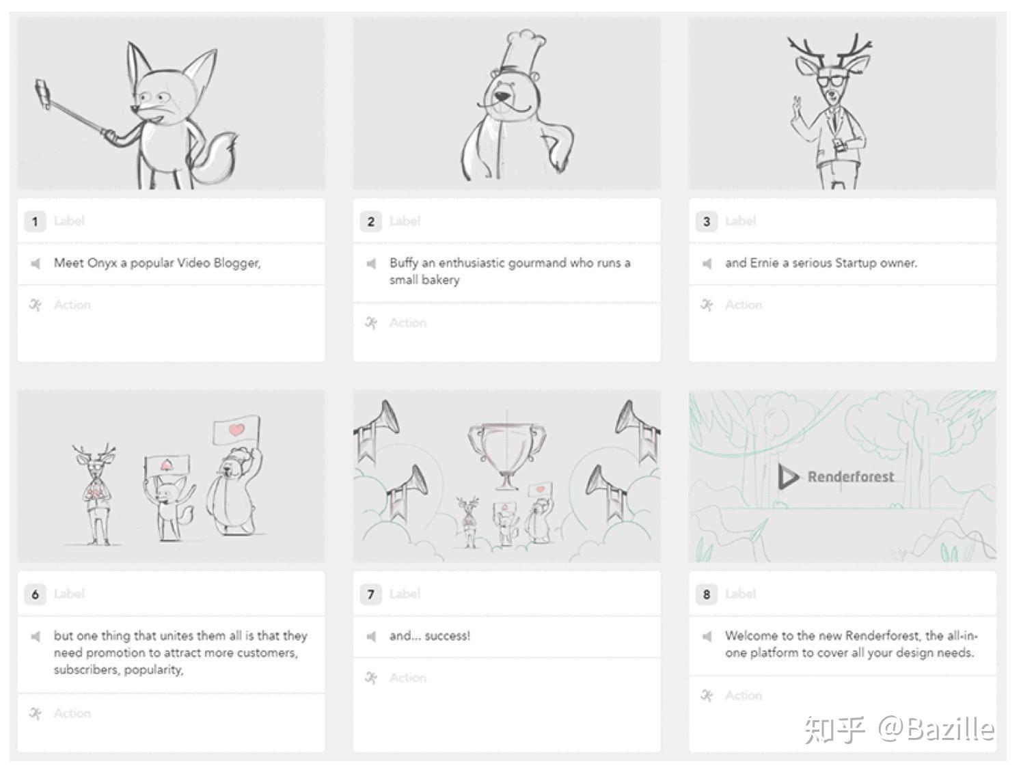1021x770 pixels.
Task: Click the speaker icon beside Ernie's dialogue
Action: [707, 263]
